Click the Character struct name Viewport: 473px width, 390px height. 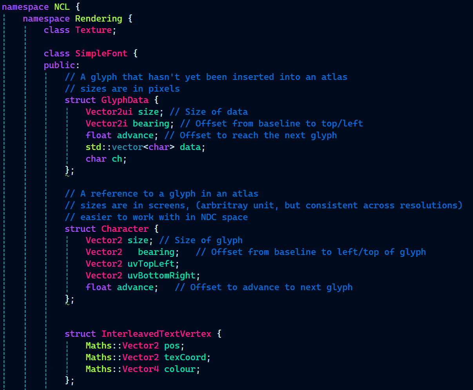tap(125, 229)
